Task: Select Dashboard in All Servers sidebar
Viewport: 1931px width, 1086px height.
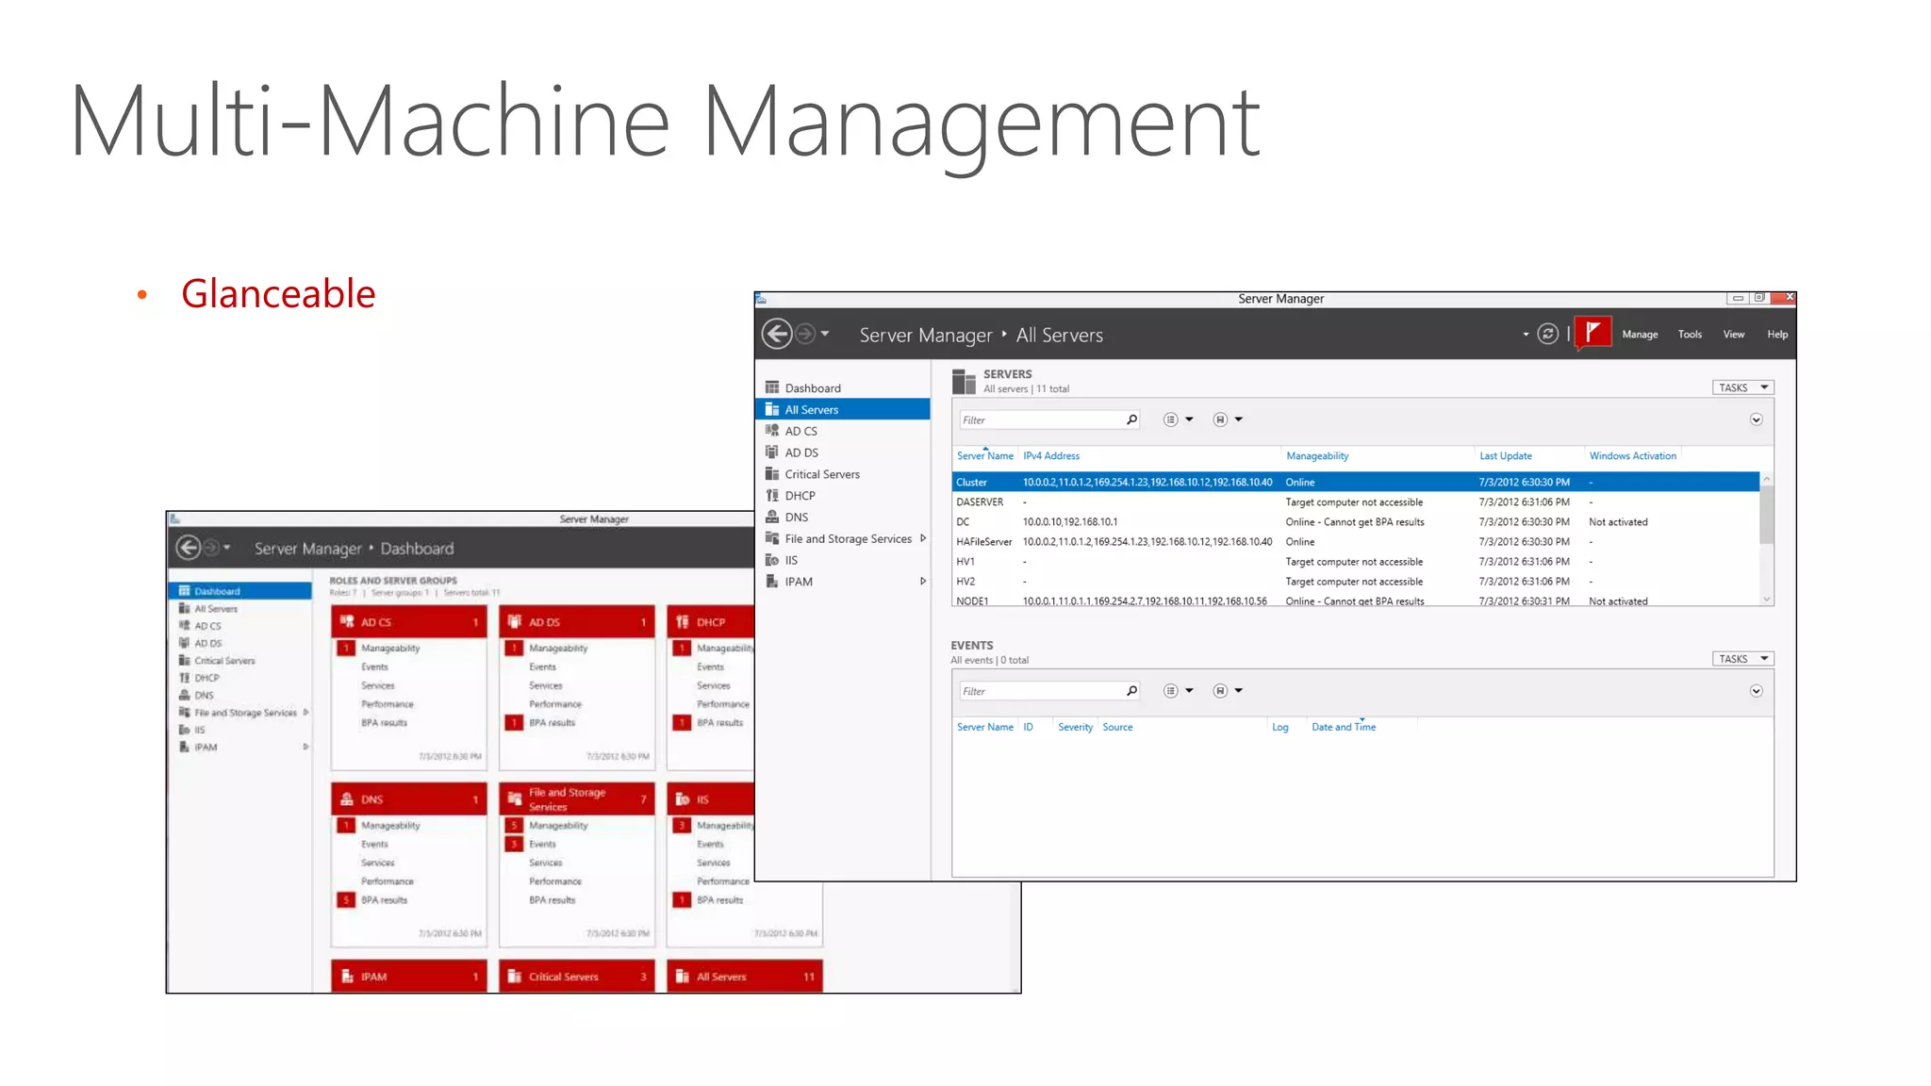Action: click(843, 387)
